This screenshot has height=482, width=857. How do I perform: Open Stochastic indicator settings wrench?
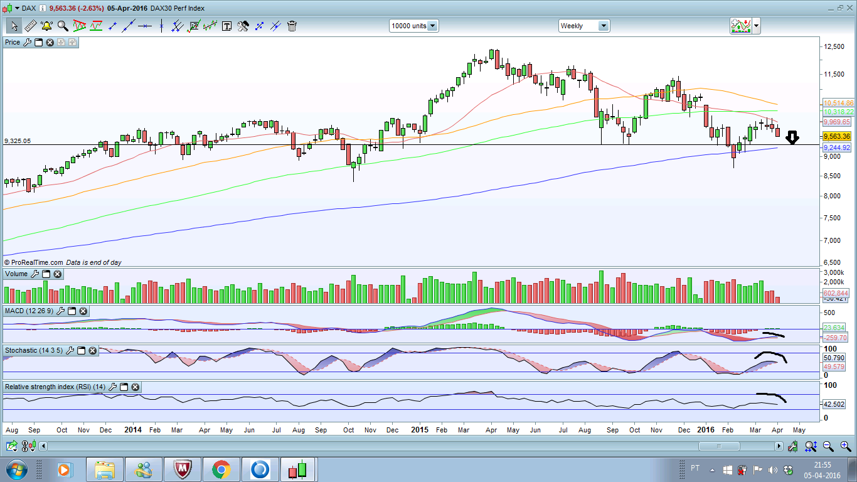click(x=70, y=350)
